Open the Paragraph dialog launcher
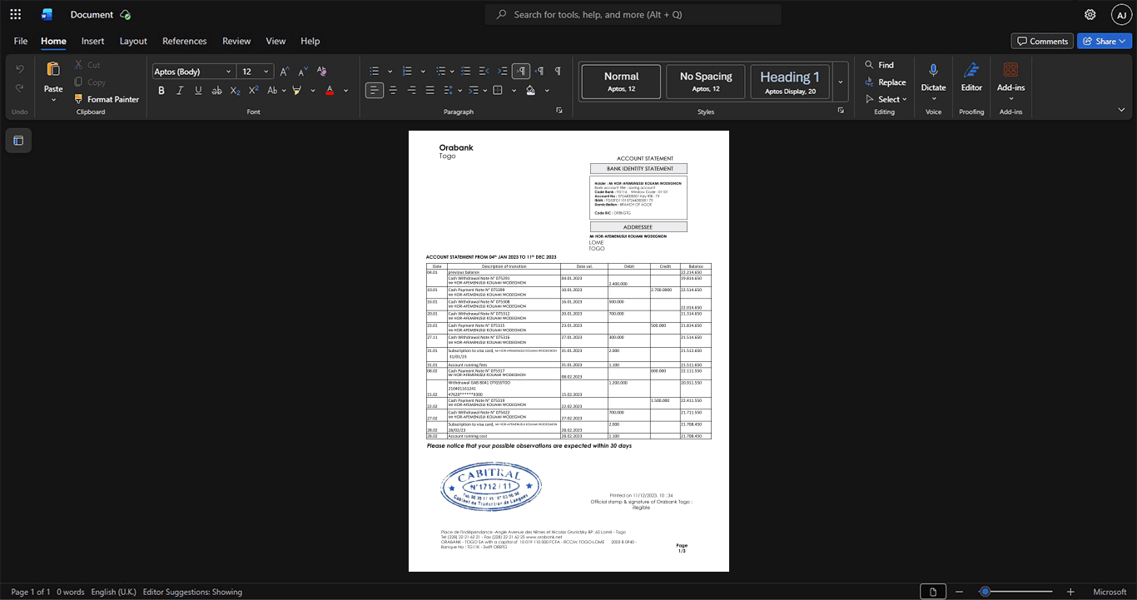 coord(559,111)
